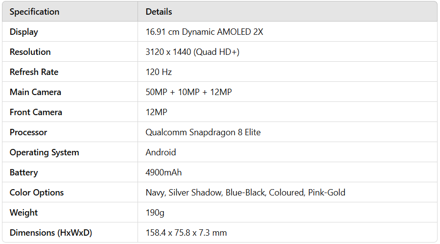Click the 158.4 x 75.8 x 7.3 mm dimensions
This screenshot has width=440, height=244.
point(186,233)
